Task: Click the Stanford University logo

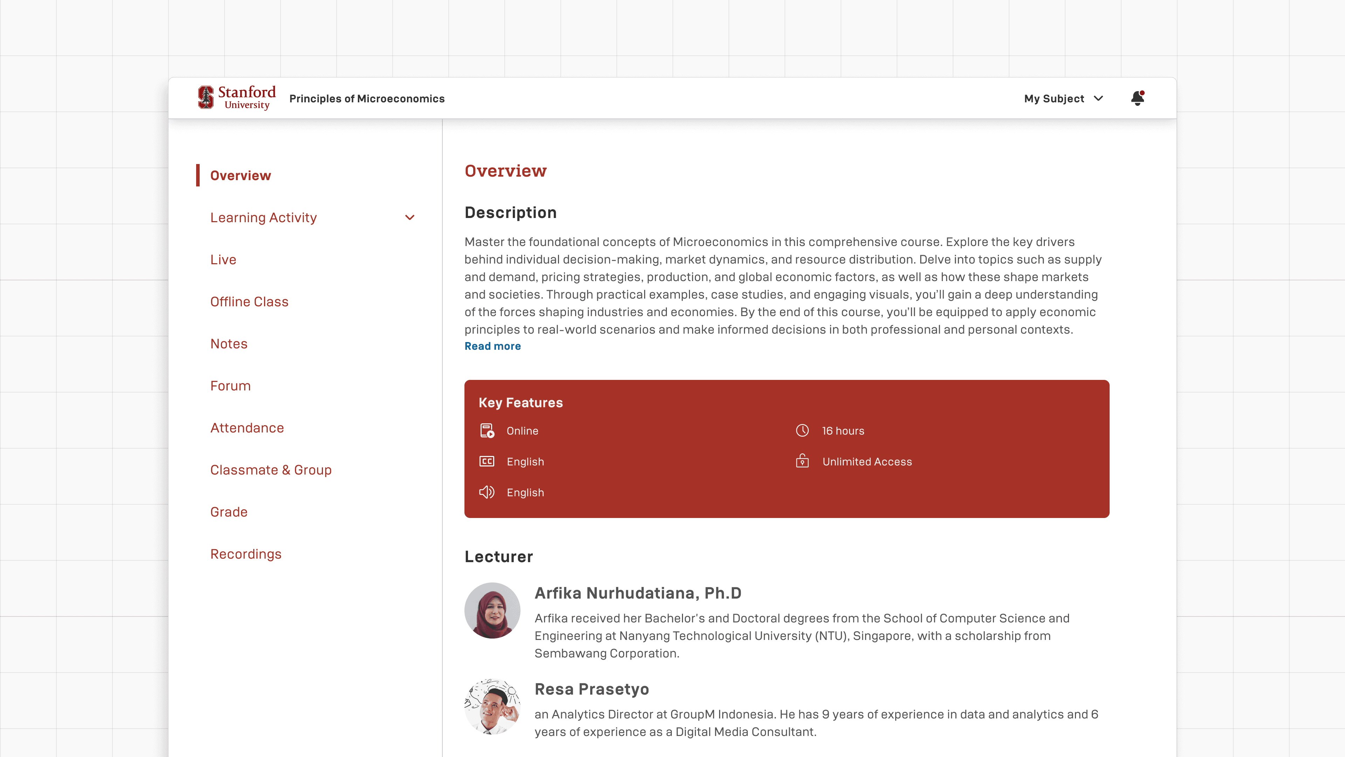Action: pyautogui.click(x=236, y=98)
